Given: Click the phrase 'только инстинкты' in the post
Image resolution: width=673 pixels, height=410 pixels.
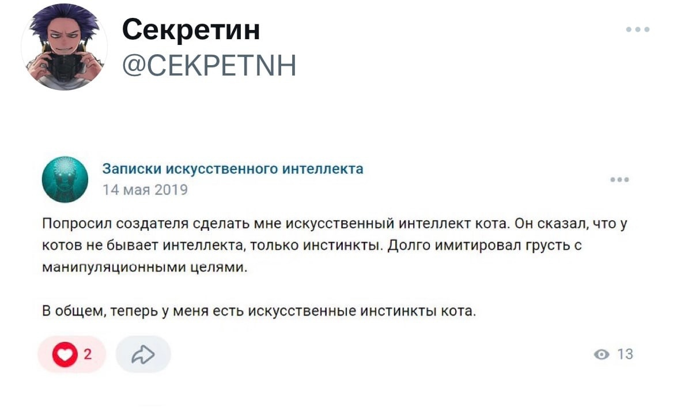Looking at the screenshot, I should [x=316, y=246].
